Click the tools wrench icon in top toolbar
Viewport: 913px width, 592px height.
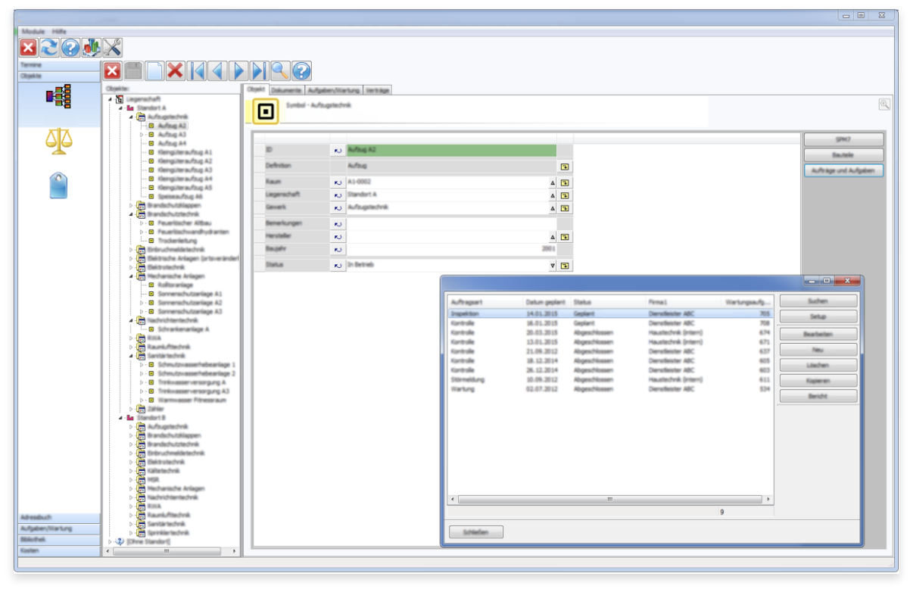[113, 47]
